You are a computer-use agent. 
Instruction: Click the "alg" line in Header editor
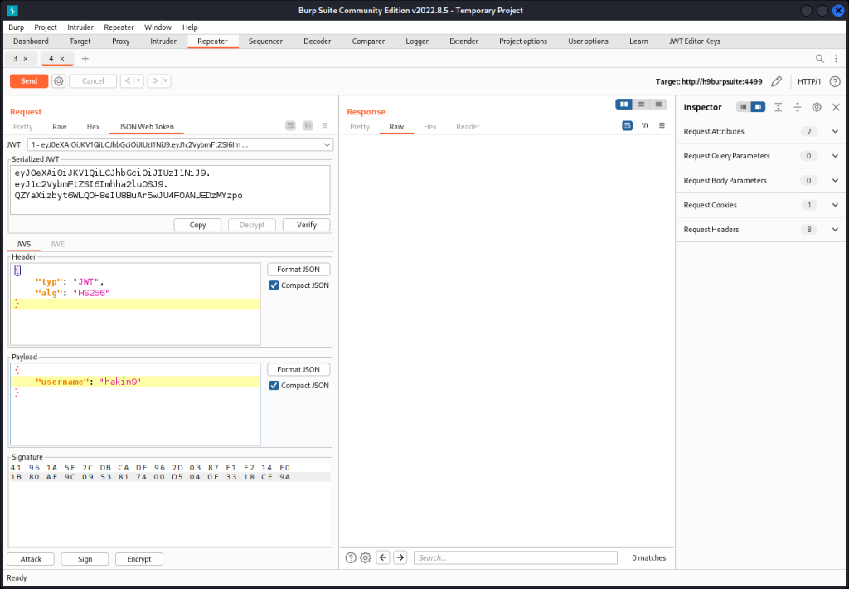point(135,293)
